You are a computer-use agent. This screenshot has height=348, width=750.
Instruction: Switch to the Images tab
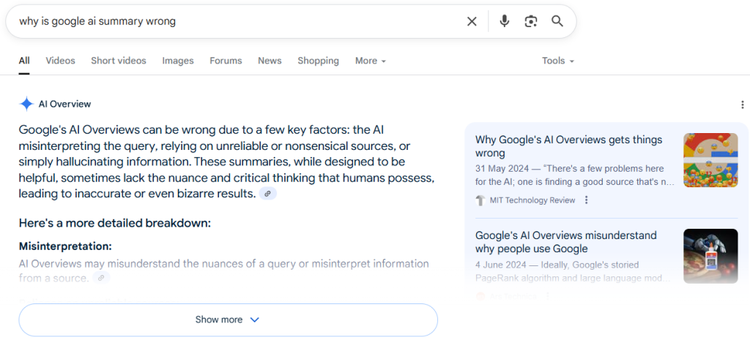[178, 61]
